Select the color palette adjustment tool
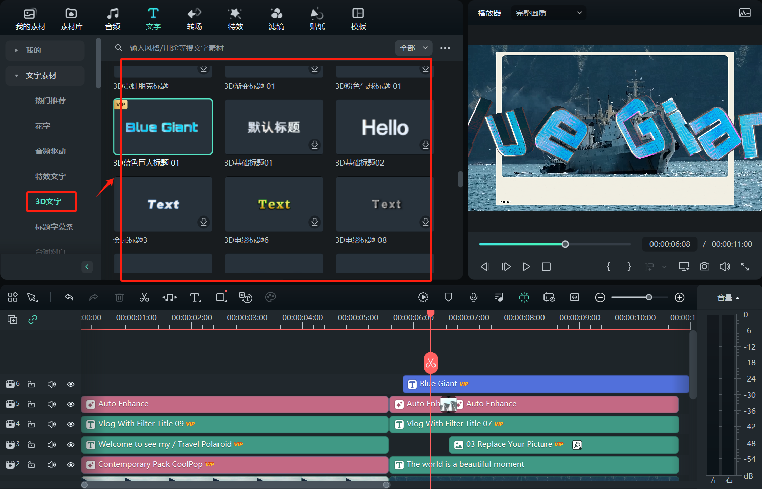The width and height of the screenshot is (762, 489). 270,297
